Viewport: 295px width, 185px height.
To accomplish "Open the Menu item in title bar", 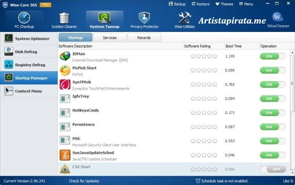I will [x=246, y=4].
